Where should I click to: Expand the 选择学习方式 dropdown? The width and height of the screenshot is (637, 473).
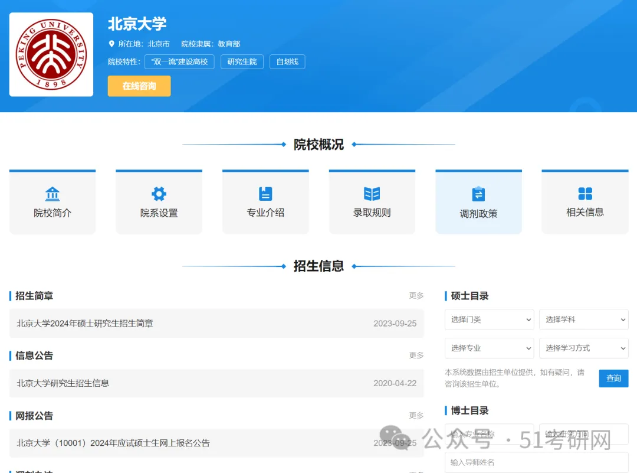[x=583, y=348]
